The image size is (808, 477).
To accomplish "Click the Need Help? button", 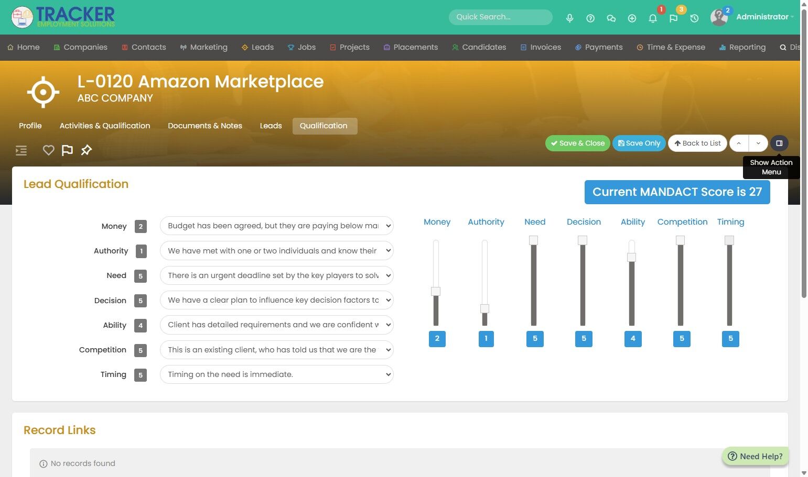I will (x=756, y=456).
